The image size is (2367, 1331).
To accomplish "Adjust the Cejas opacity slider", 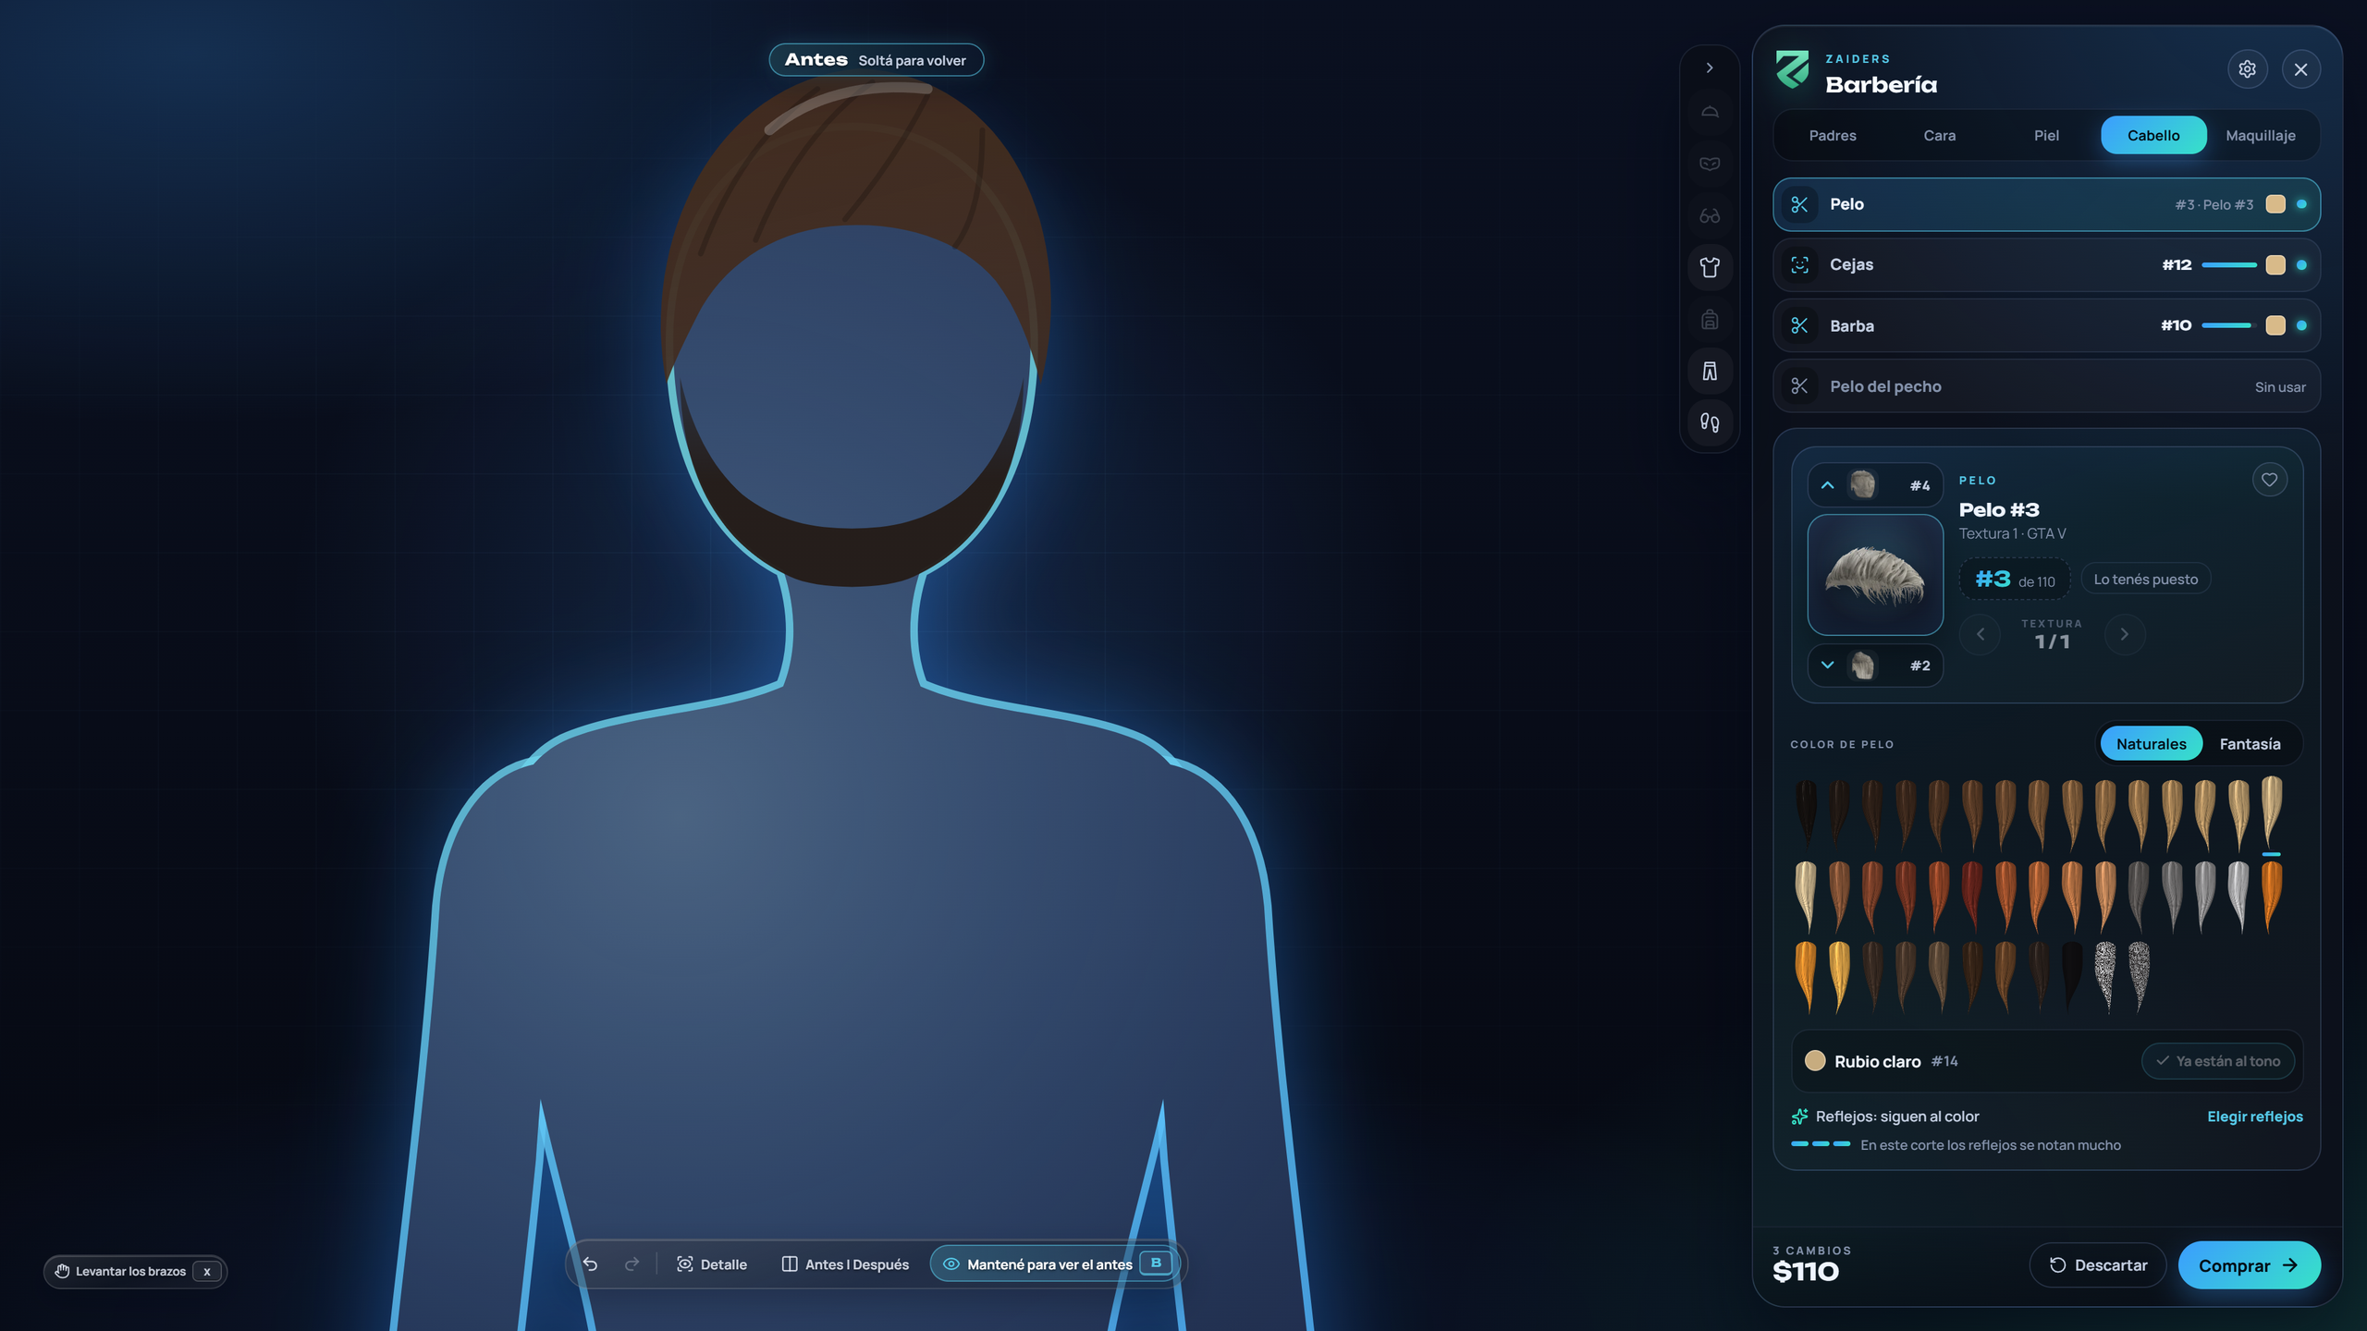I will tap(2229, 265).
